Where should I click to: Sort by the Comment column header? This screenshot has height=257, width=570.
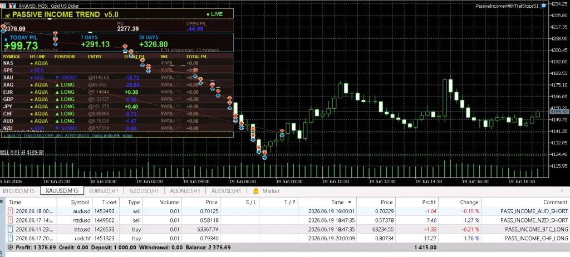(525, 202)
